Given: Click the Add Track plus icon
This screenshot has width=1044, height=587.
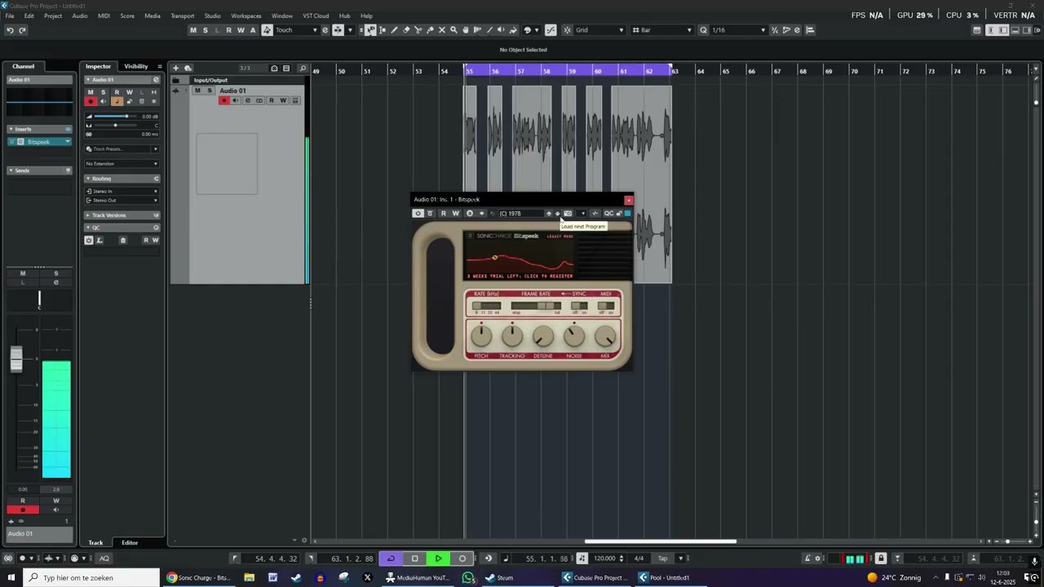Looking at the screenshot, I should tap(175, 68).
